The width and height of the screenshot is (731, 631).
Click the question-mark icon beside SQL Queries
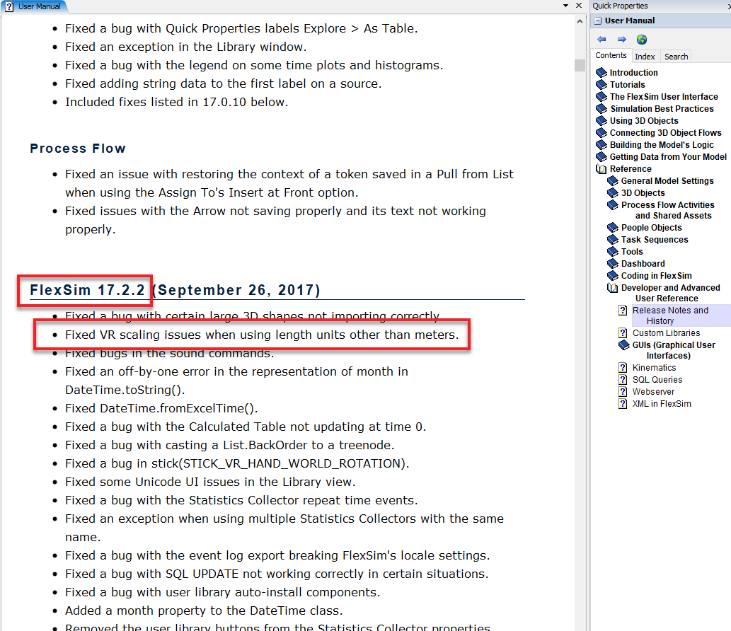point(623,380)
